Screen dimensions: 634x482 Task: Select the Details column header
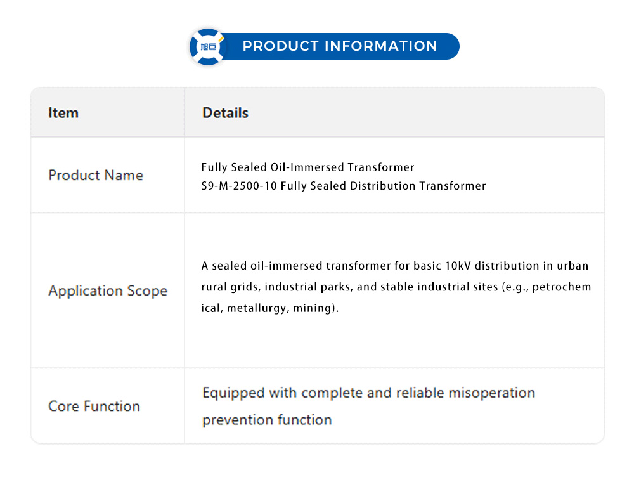click(x=225, y=113)
